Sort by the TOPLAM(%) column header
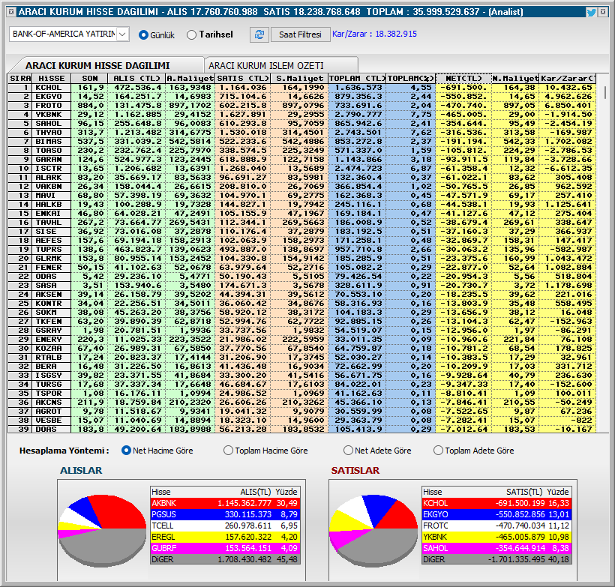The height and width of the screenshot is (587, 615). [x=411, y=79]
